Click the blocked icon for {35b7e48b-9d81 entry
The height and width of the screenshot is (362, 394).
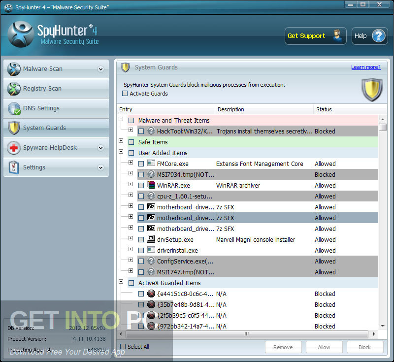(x=151, y=304)
